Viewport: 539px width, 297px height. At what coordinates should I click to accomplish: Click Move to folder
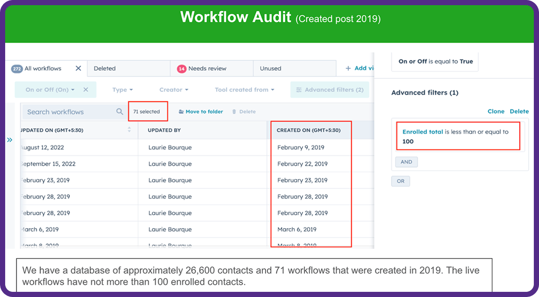201,112
